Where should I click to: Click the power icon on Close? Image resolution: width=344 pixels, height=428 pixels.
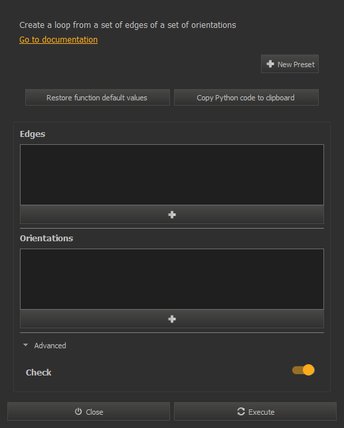78,411
